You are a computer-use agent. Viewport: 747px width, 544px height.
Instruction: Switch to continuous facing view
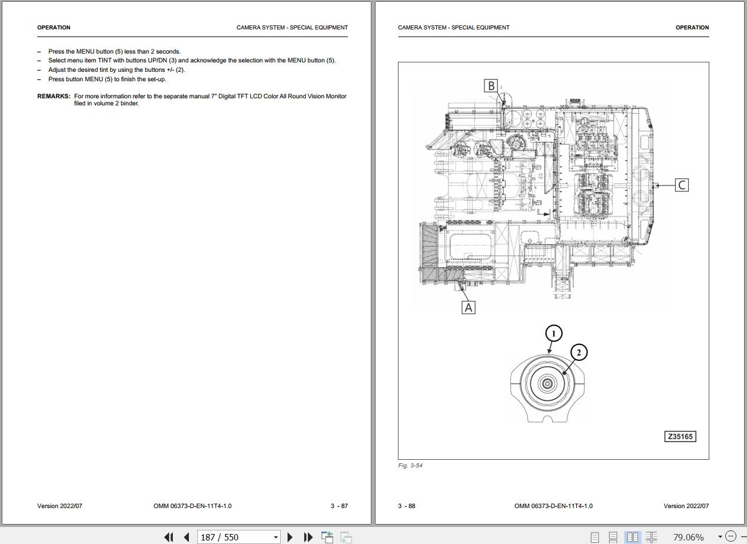point(651,537)
